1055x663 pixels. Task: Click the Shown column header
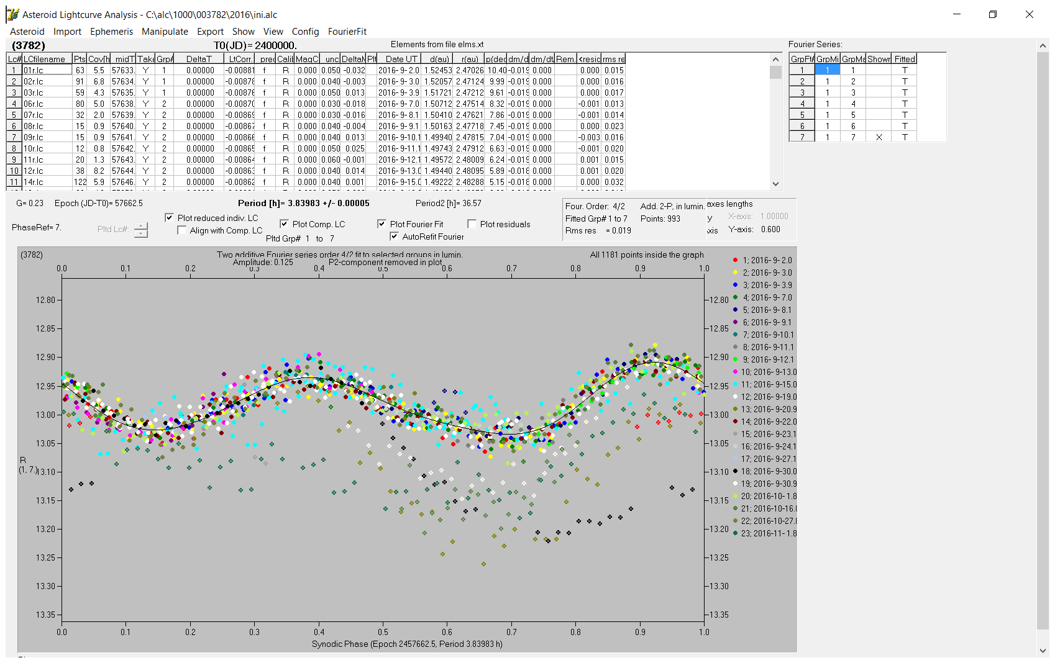[879, 59]
